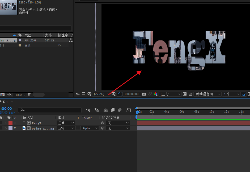This screenshot has height=172, width=250.
Task: Click the trash icon in Project panel
Action: [29, 95]
